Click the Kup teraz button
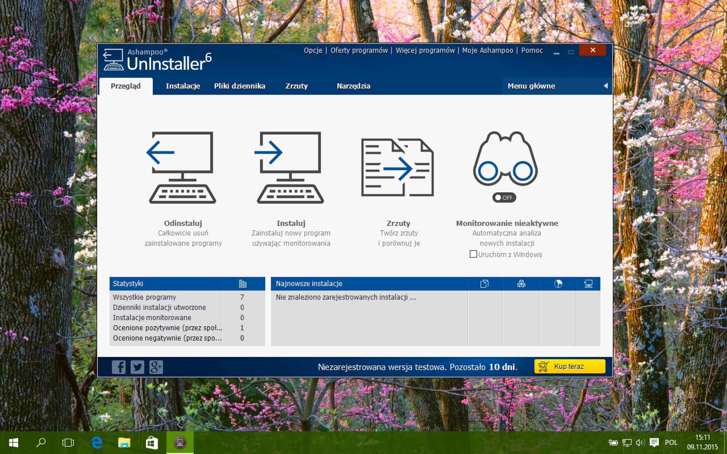The image size is (727, 454). point(570,366)
